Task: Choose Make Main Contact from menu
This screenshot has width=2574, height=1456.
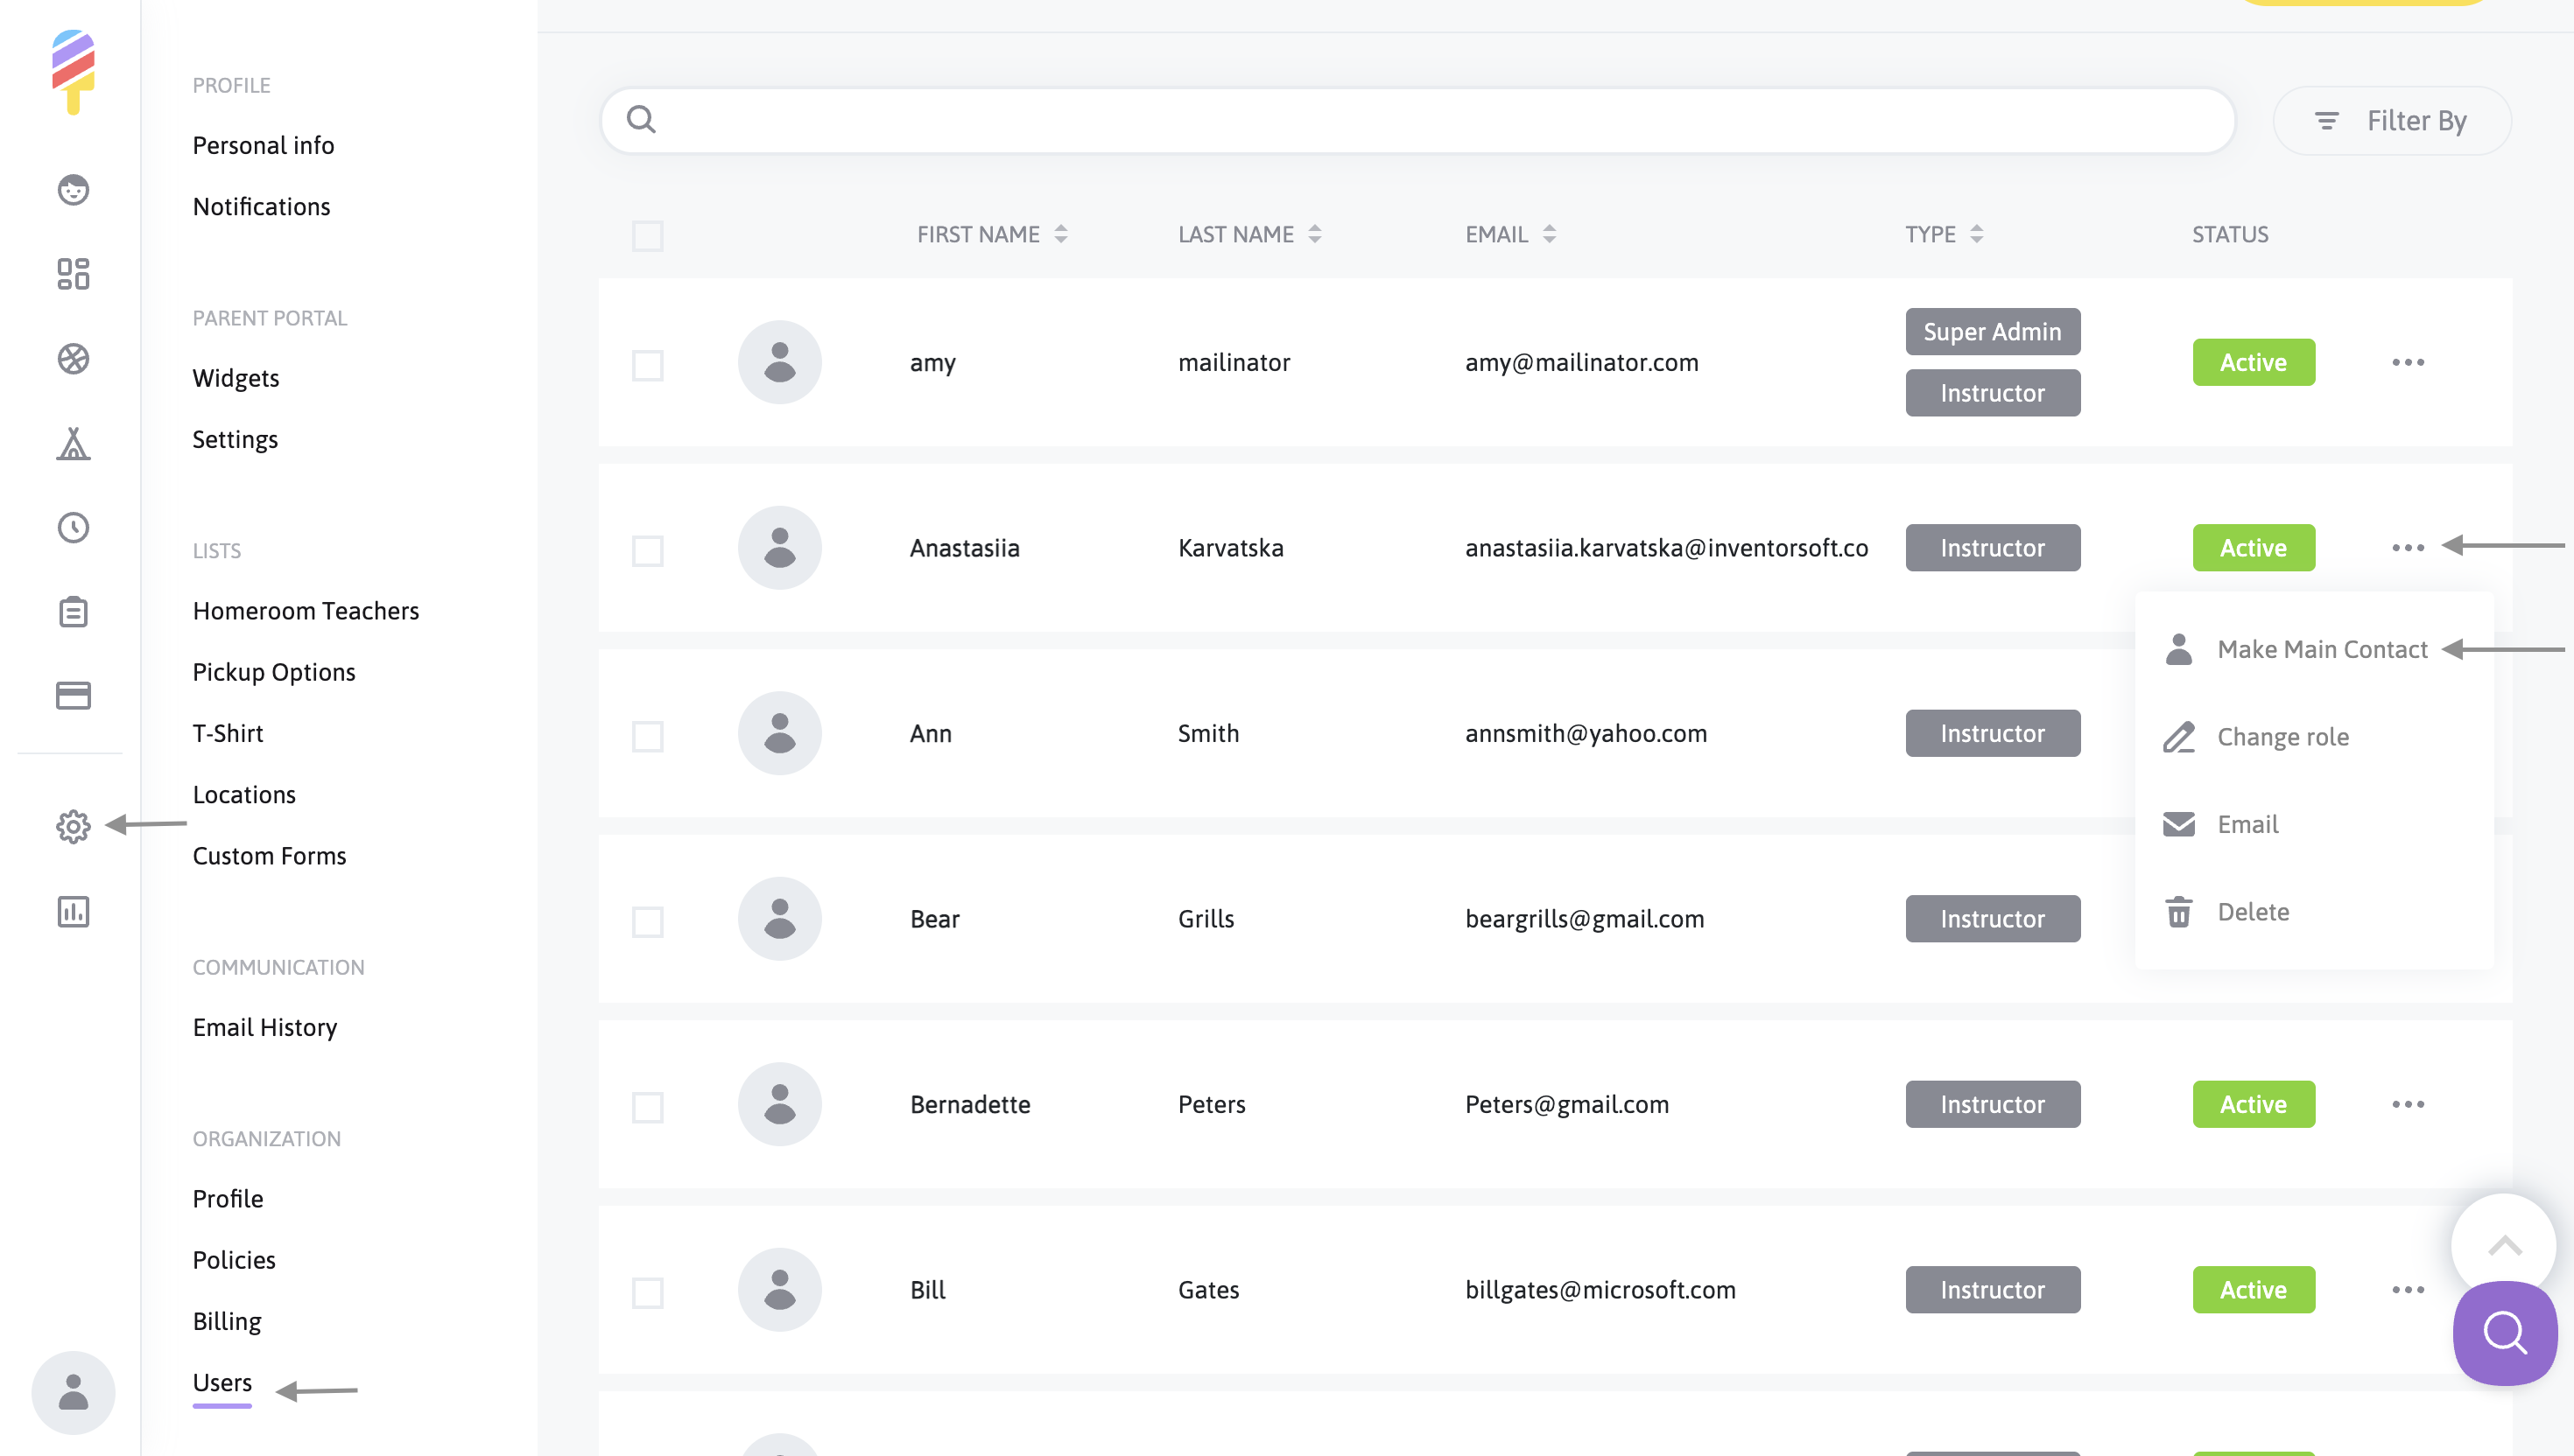Action: (x=2321, y=649)
